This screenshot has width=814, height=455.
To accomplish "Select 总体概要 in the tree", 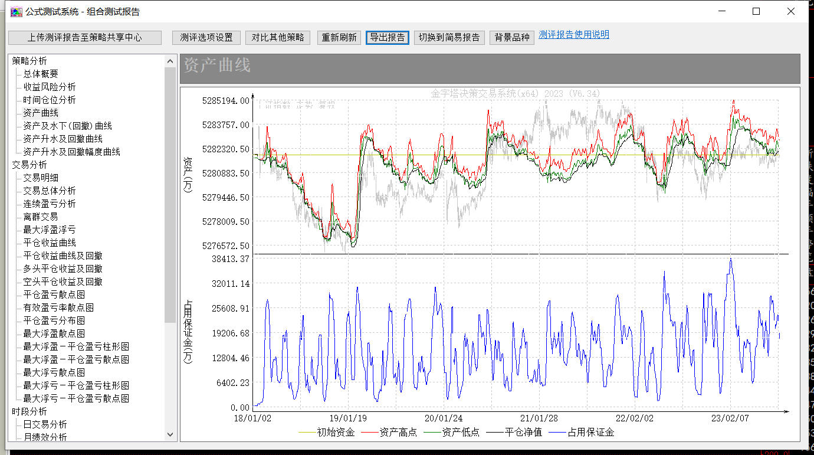I will point(41,74).
